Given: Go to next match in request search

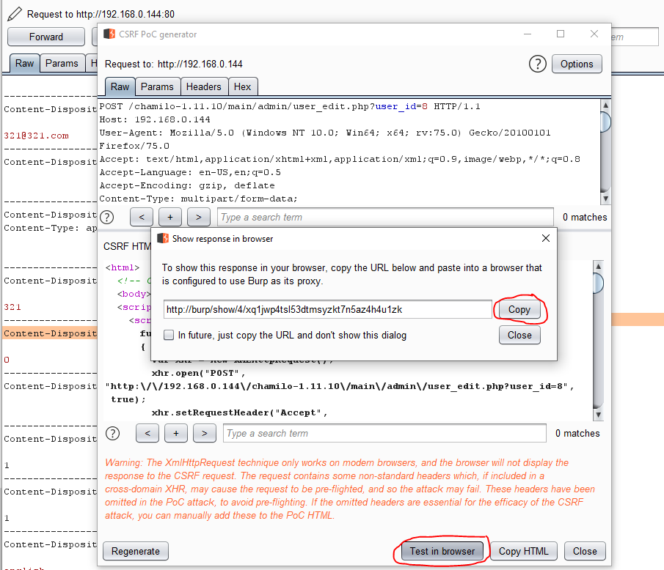Looking at the screenshot, I should point(199,218).
